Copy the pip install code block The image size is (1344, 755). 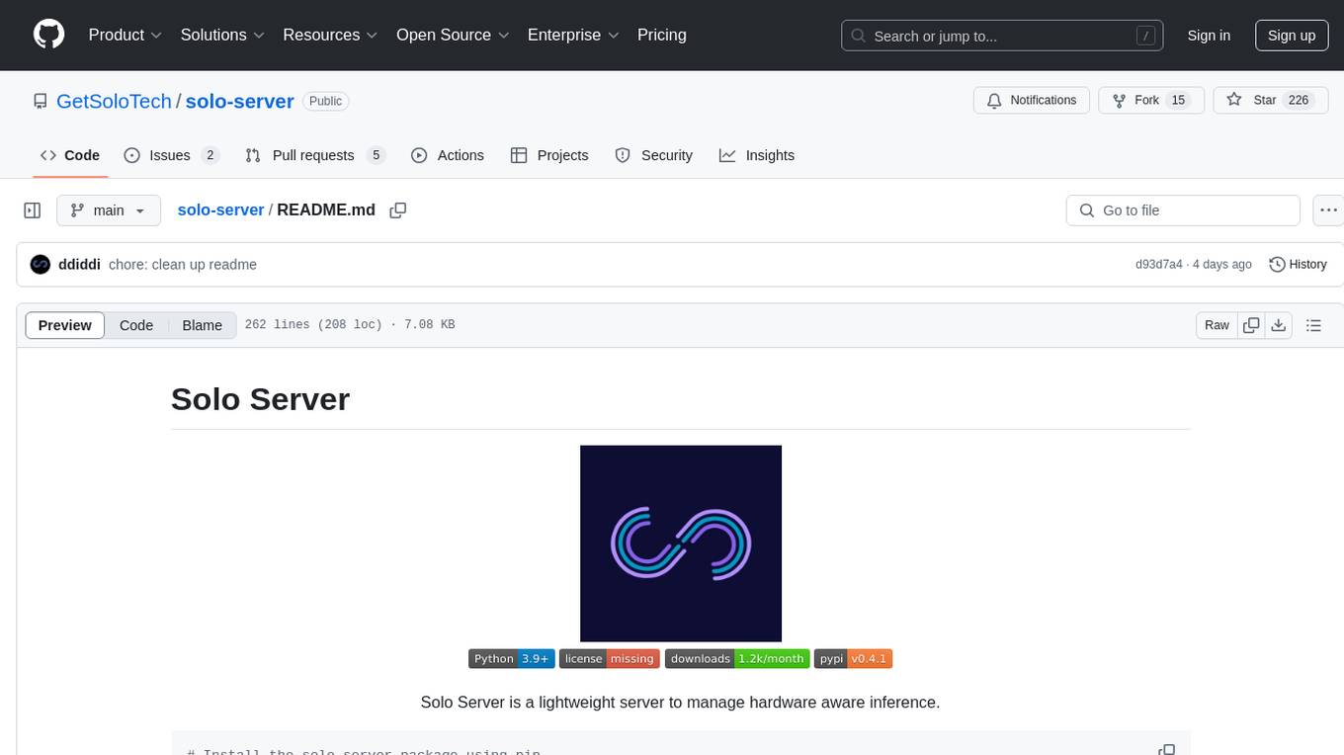(x=1166, y=750)
